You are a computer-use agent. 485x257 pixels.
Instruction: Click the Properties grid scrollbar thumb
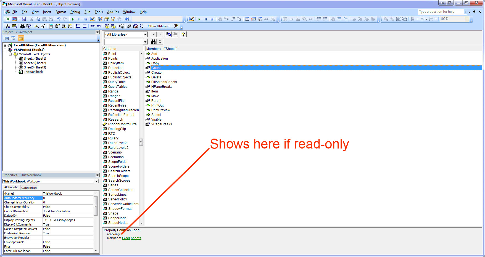(96, 206)
